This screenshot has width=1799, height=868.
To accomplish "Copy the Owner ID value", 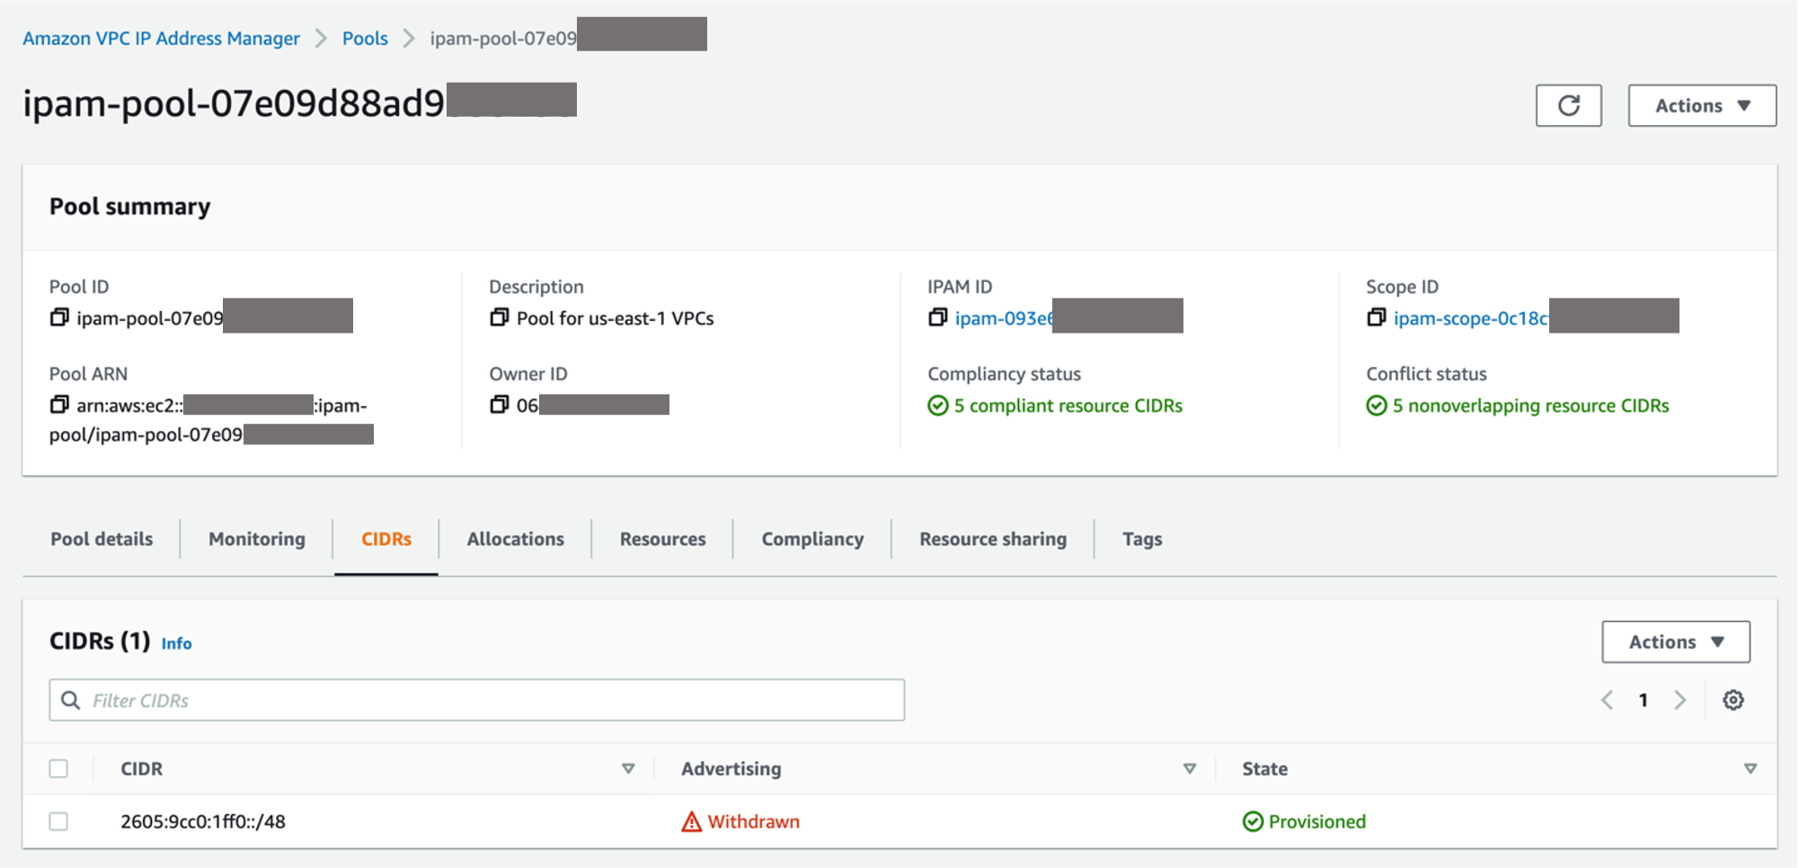I will tap(499, 404).
